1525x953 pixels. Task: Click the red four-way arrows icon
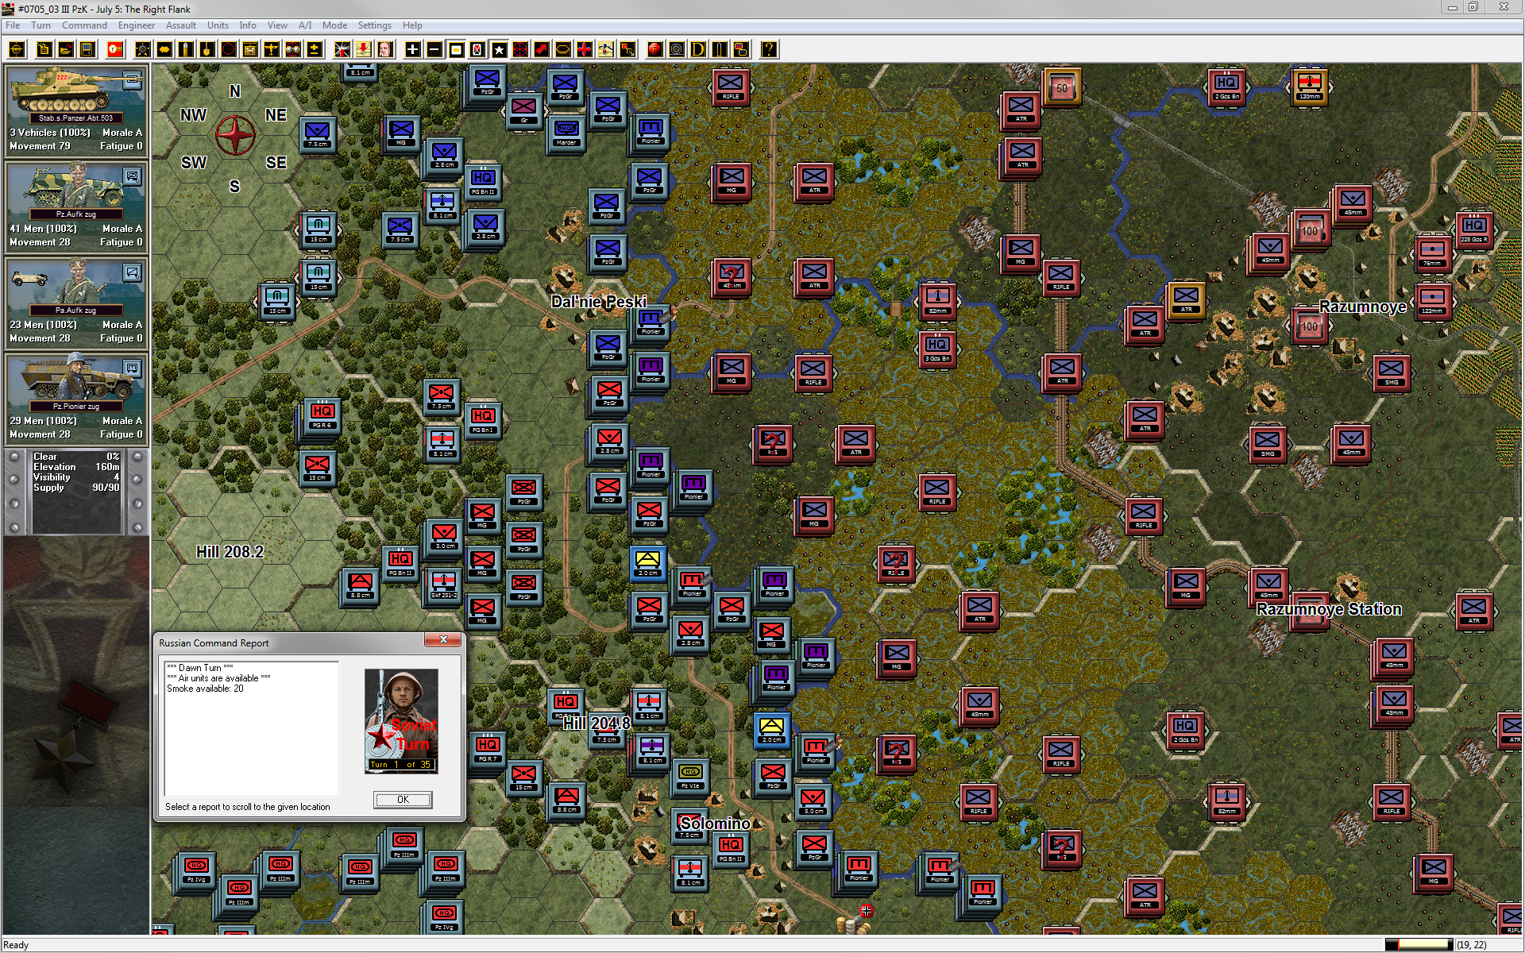585,49
